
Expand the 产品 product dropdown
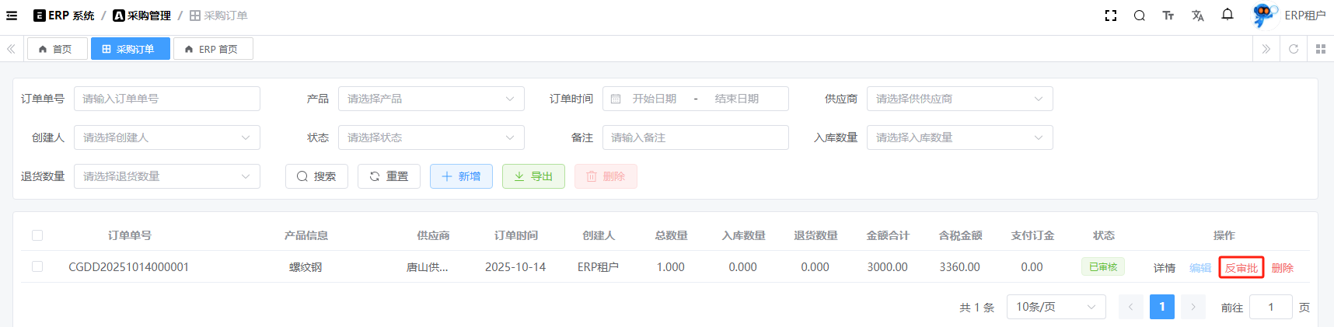[431, 99]
